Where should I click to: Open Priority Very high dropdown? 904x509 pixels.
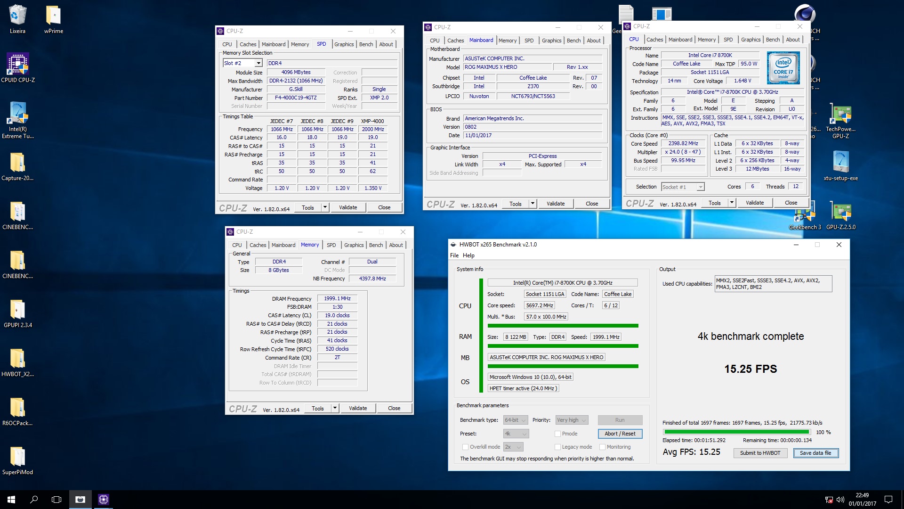click(572, 420)
